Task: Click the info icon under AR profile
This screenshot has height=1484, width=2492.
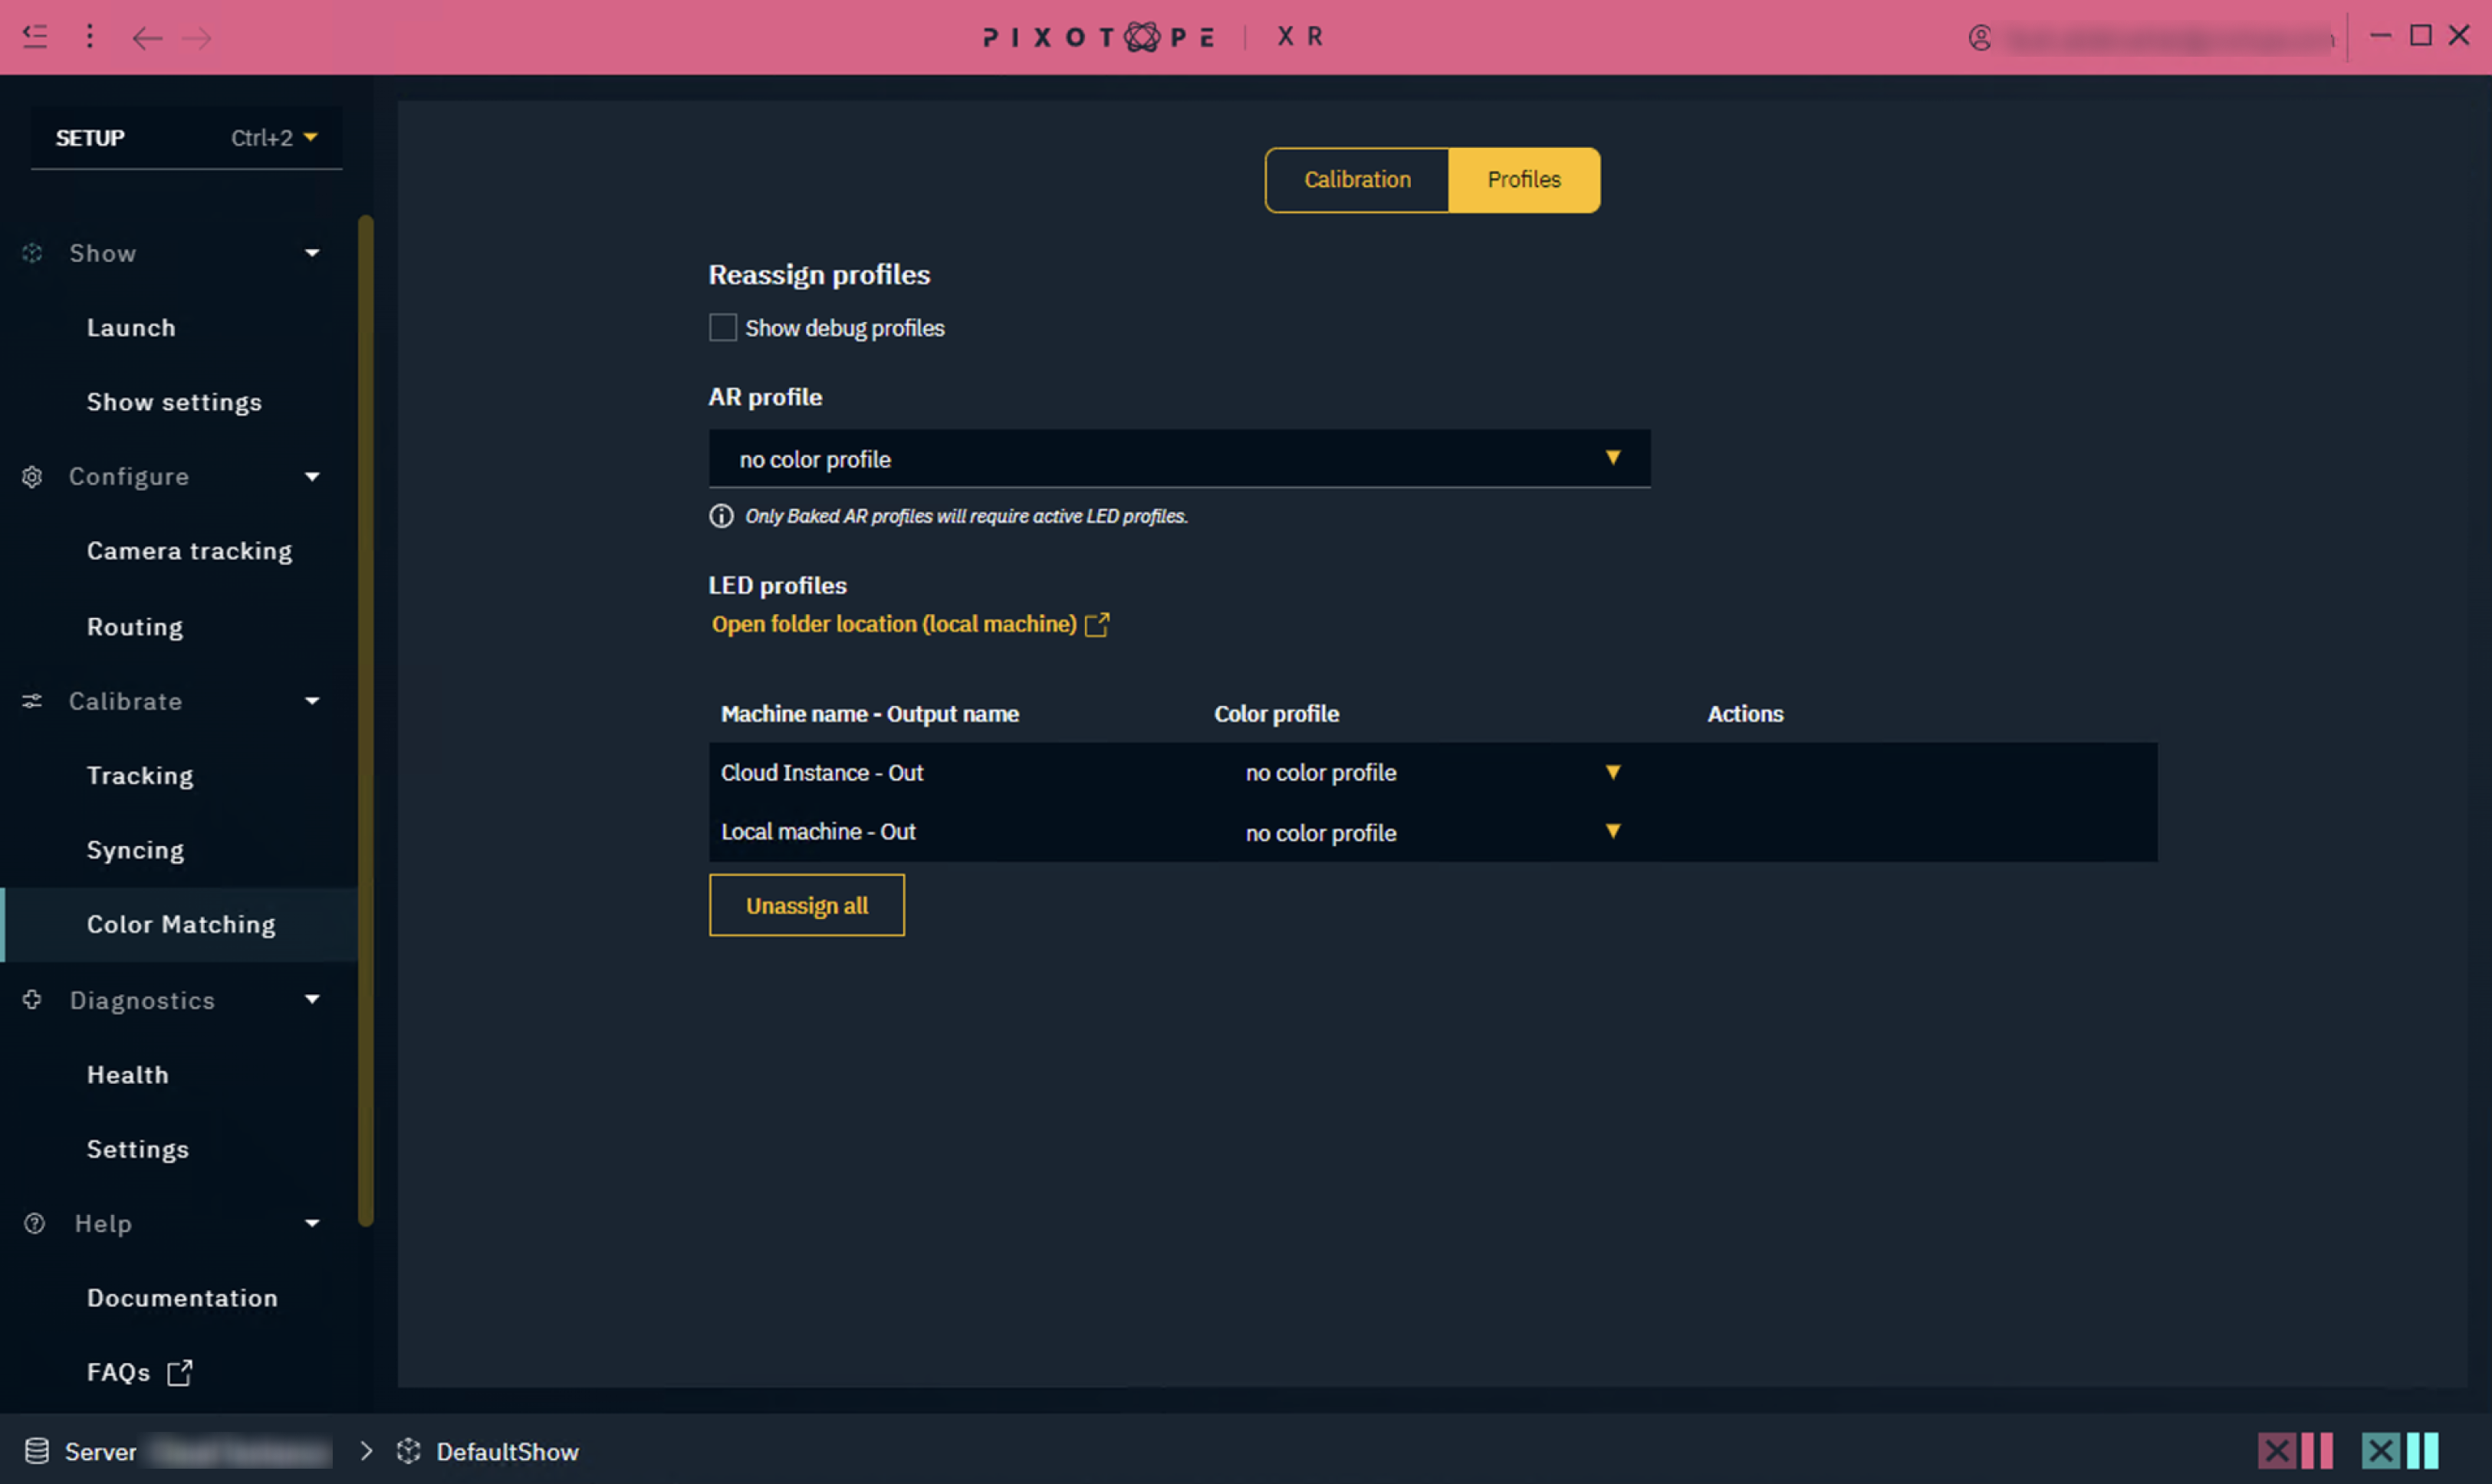Action: click(x=721, y=516)
